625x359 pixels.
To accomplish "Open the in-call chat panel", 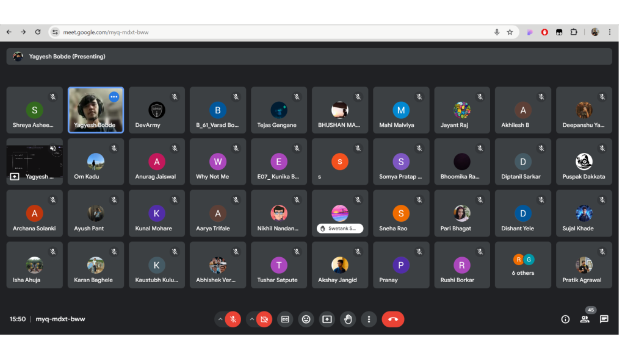I will (x=604, y=319).
